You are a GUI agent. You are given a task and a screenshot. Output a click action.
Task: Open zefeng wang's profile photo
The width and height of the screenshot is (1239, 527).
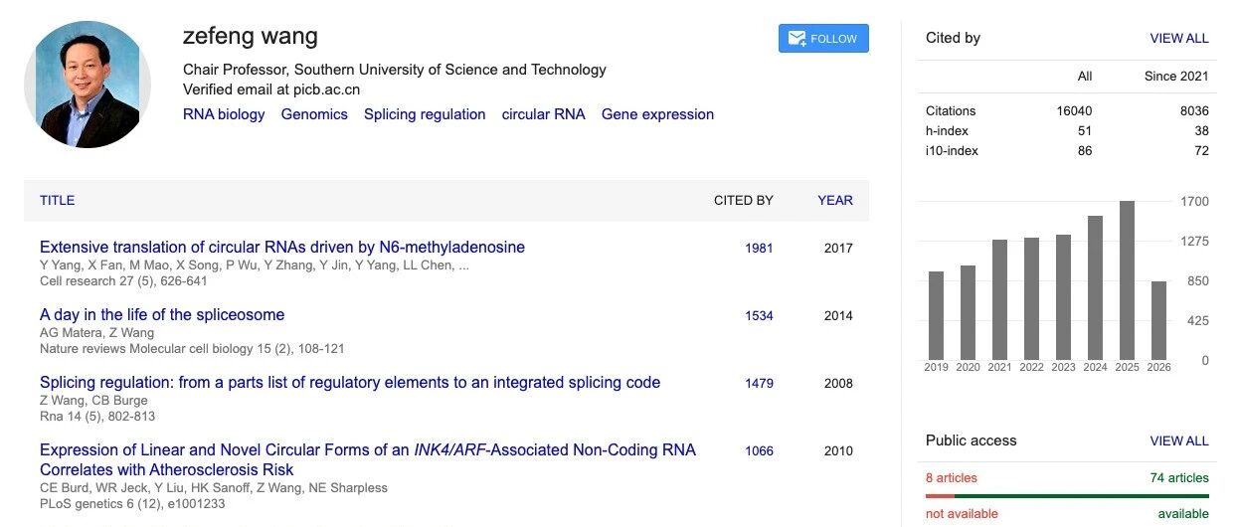point(88,85)
